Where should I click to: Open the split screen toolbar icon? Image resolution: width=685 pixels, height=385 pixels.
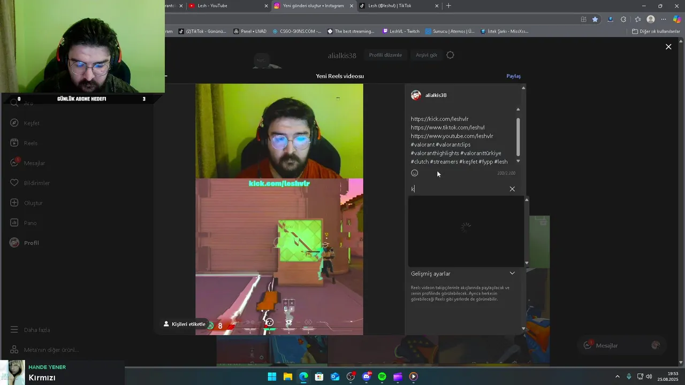[x=583, y=19]
